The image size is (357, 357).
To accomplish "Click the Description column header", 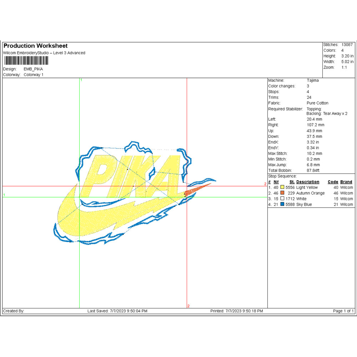I will coord(307,182).
